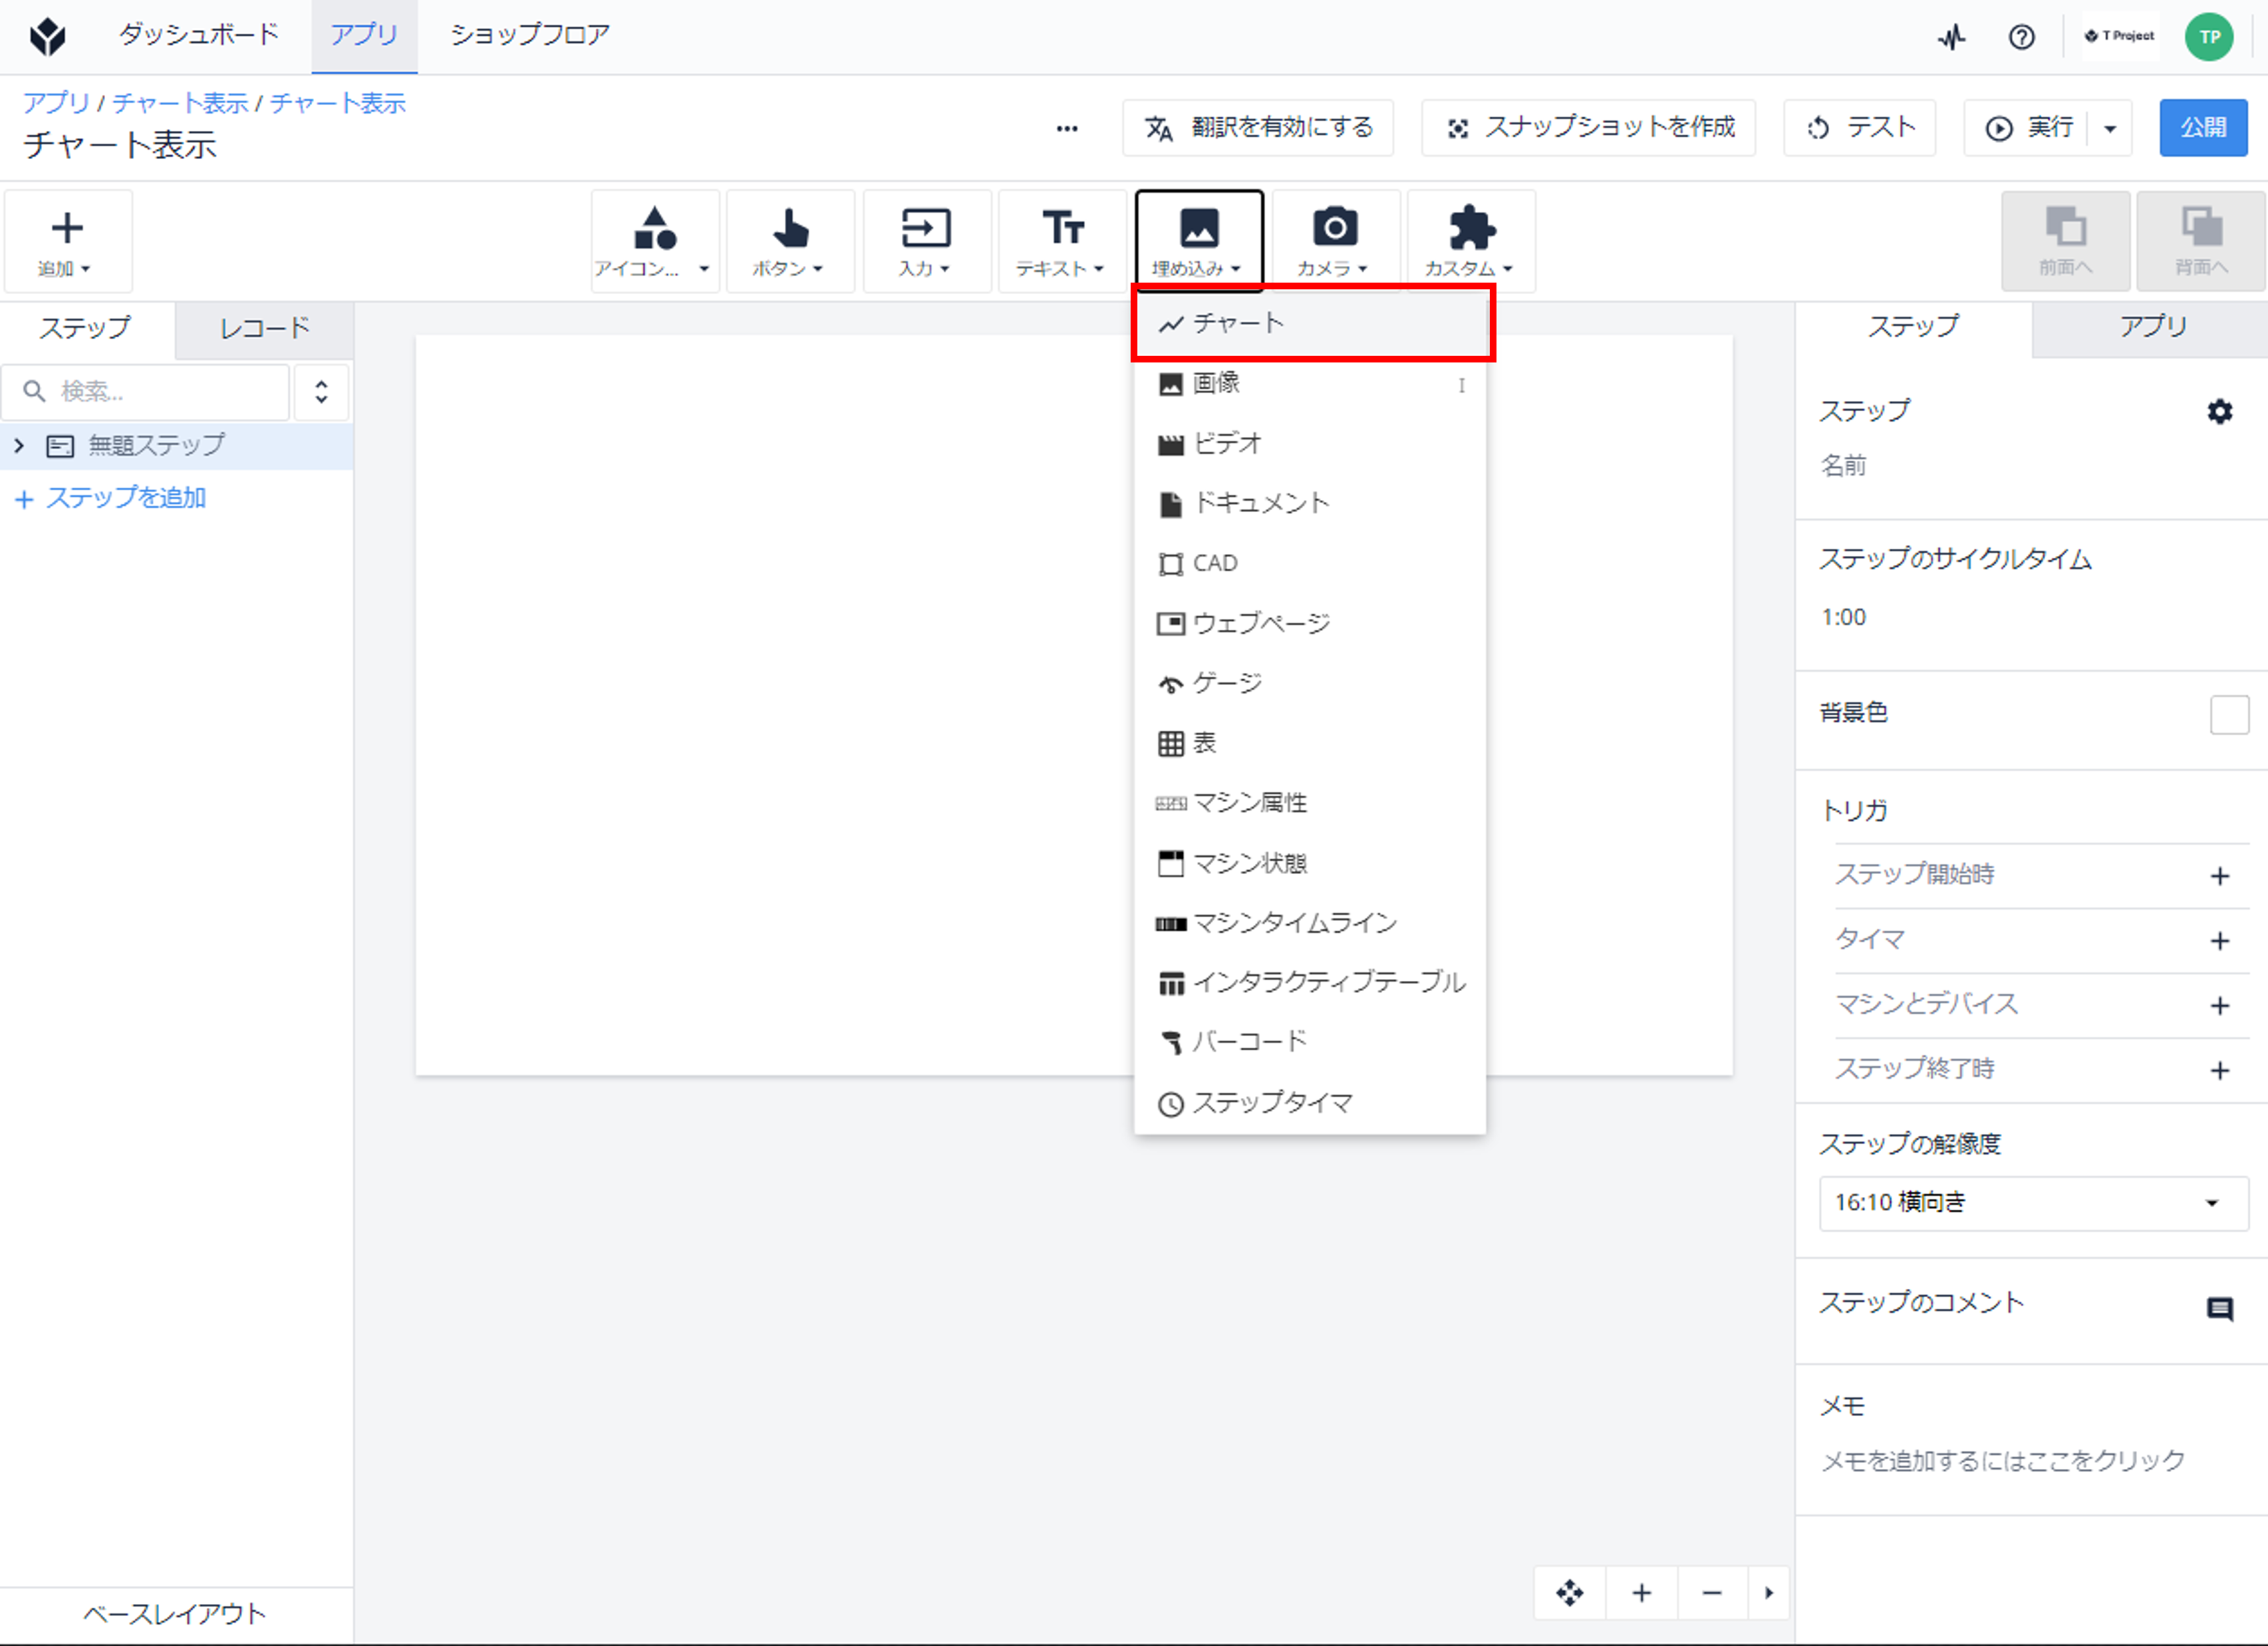The width and height of the screenshot is (2268, 1646).
Task: Open the アイコン tool dropdown arrow
Action: pos(704,268)
